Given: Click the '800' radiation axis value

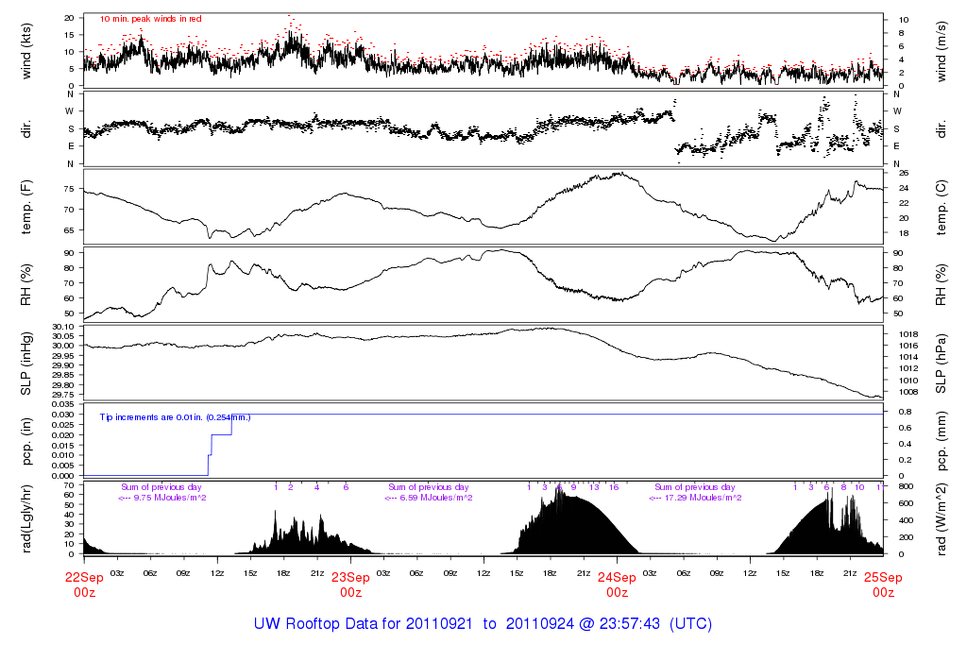Looking at the screenshot, I should [x=905, y=486].
